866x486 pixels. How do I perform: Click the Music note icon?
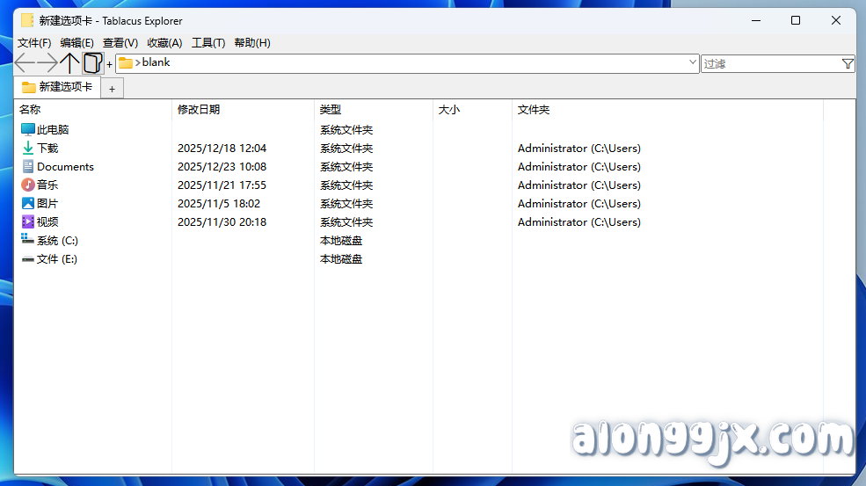tap(27, 185)
